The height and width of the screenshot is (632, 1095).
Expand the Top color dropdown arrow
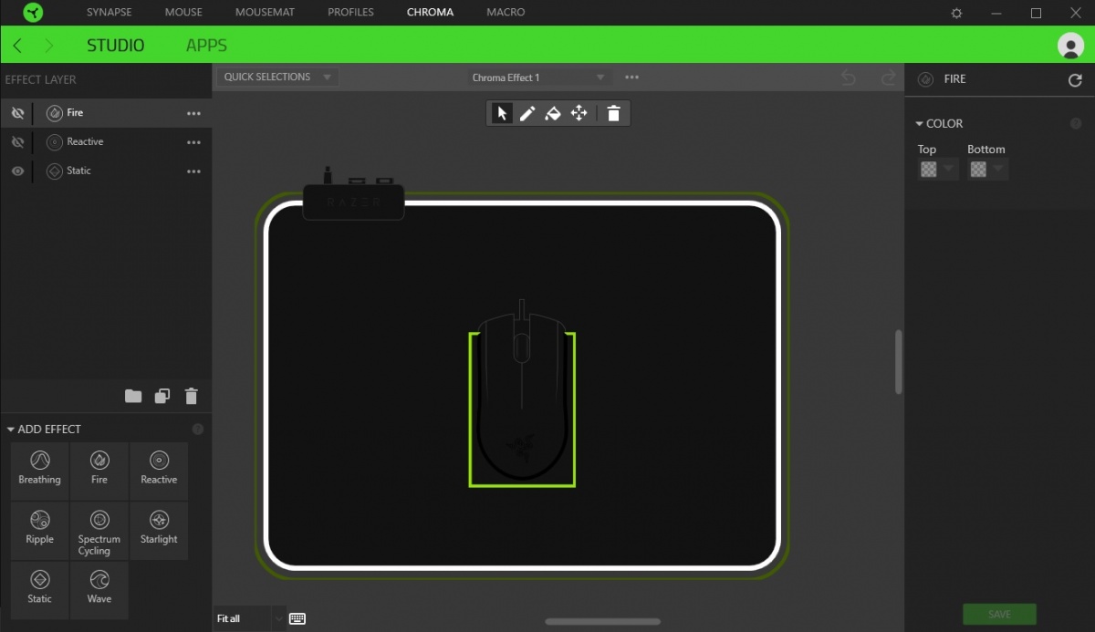pyautogui.click(x=949, y=169)
